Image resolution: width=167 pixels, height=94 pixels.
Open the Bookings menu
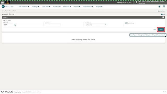click(x=35, y=7)
